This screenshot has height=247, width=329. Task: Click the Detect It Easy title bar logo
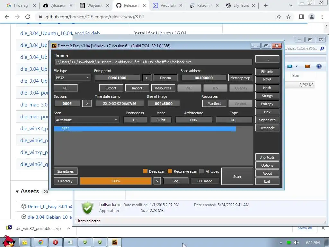tap(54, 46)
